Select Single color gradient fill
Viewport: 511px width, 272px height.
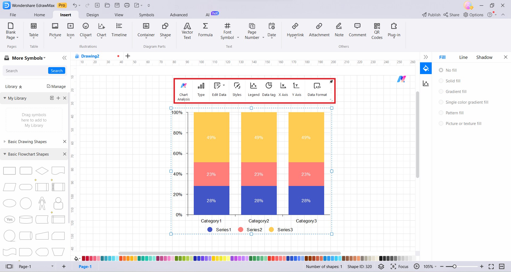[x=464, y=102]
